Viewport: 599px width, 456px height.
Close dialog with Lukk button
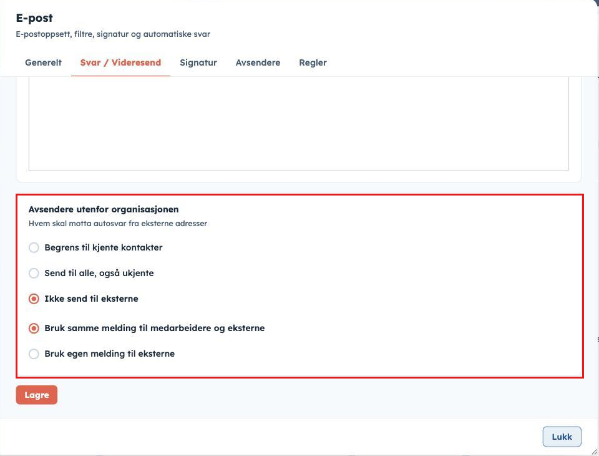tap(562, 437)
